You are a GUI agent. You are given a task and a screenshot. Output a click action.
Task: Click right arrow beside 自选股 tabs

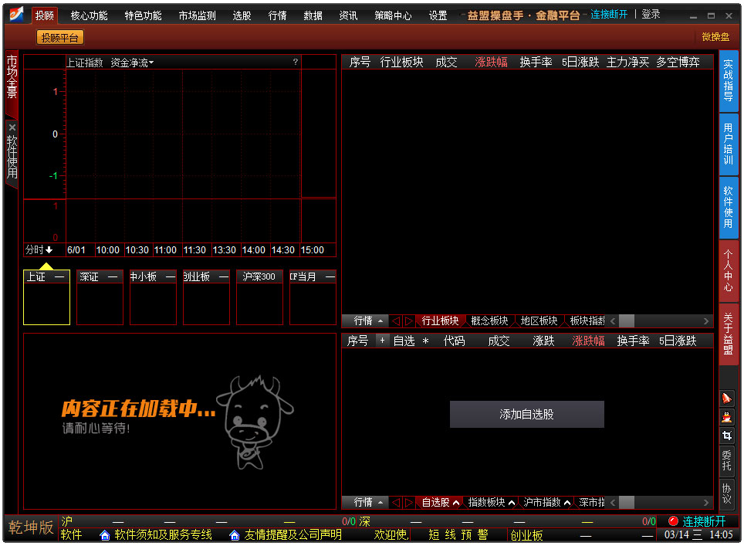pyautogui.click(x=408, y=502)
